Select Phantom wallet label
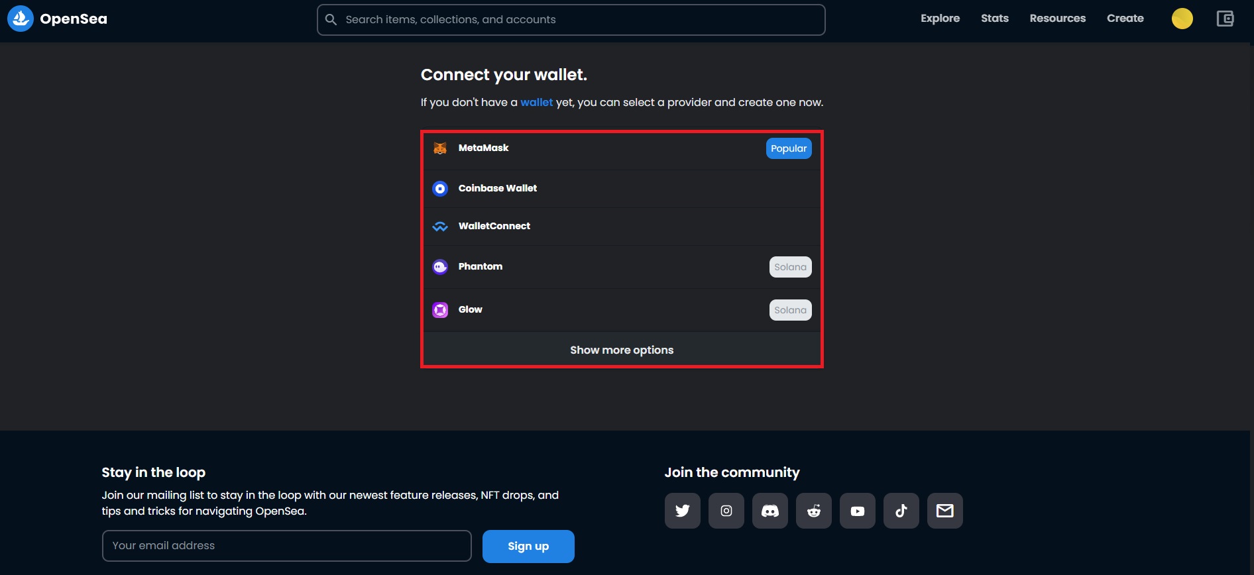 point(481,266)
